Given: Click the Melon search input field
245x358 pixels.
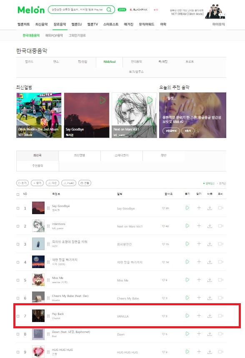Looking at the screenshot, I should [x=77, y=10].
